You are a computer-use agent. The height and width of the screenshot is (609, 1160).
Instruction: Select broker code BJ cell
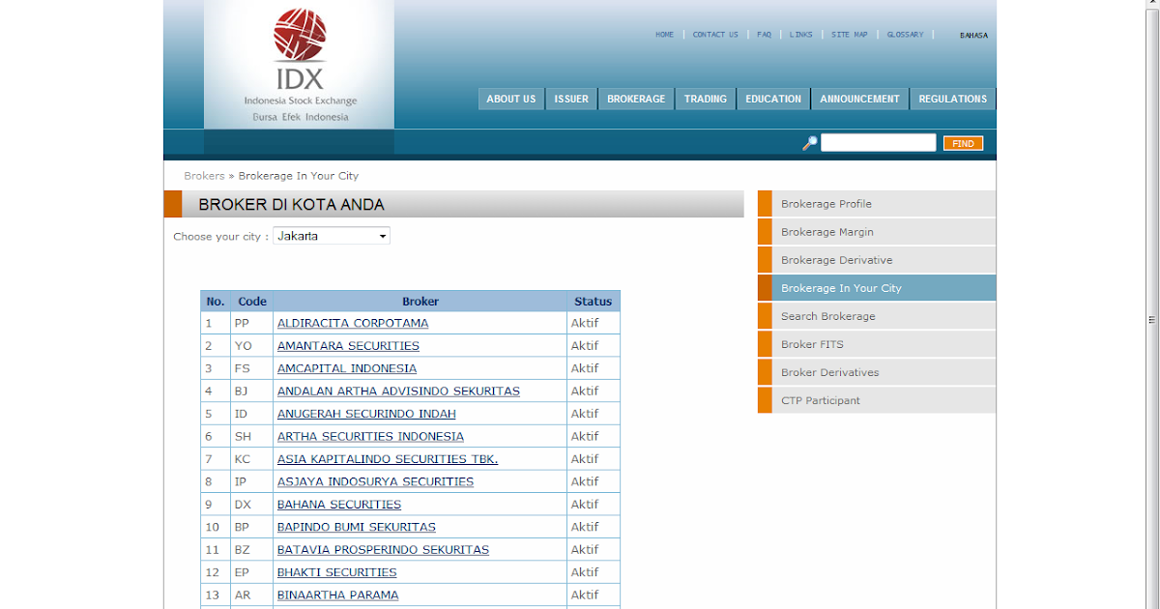tap(252, 391)
